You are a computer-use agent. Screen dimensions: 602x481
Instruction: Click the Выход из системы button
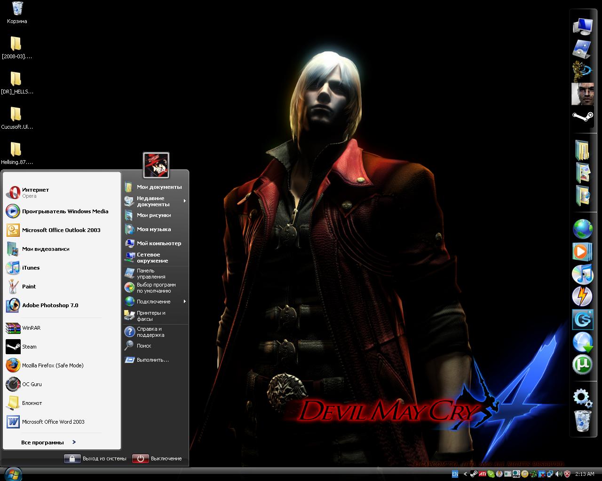95,458
